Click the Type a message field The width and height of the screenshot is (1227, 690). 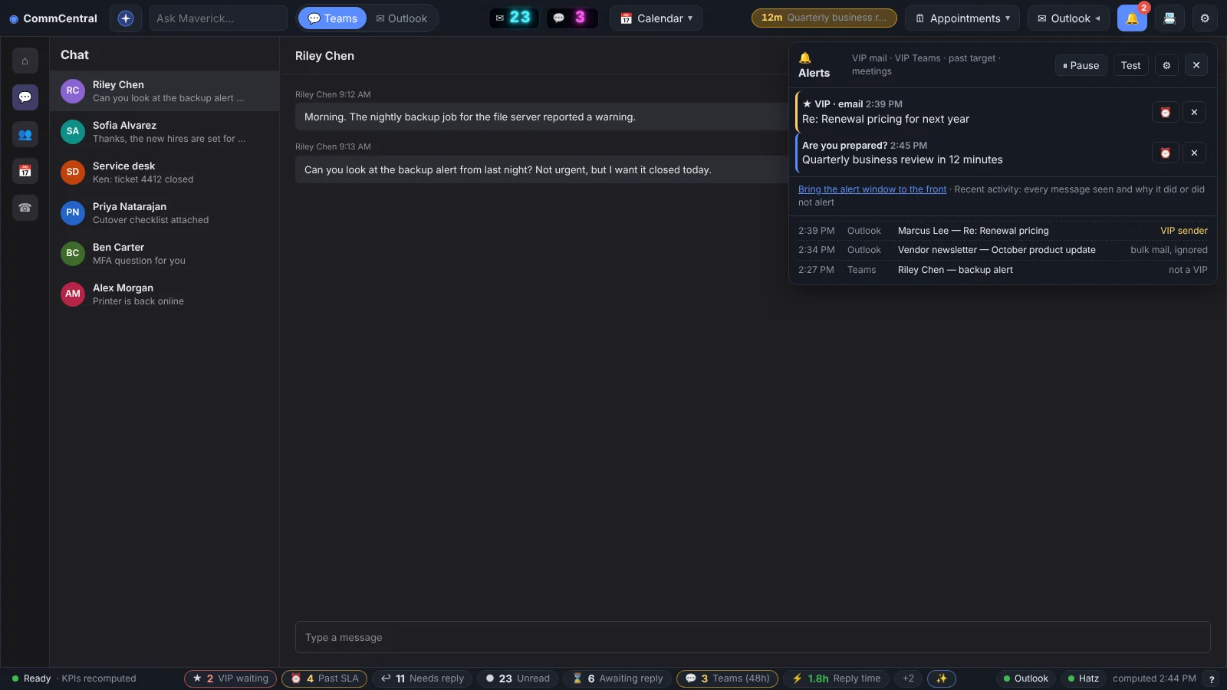click(x=752, y=637)
